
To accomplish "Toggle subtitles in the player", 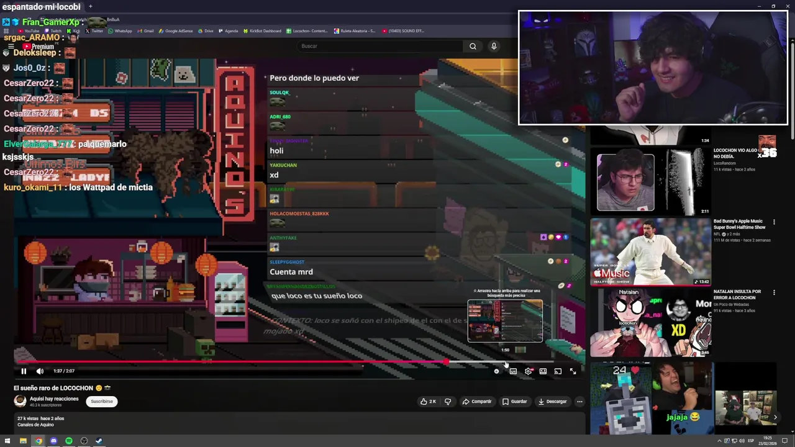I will click(513, 371).
